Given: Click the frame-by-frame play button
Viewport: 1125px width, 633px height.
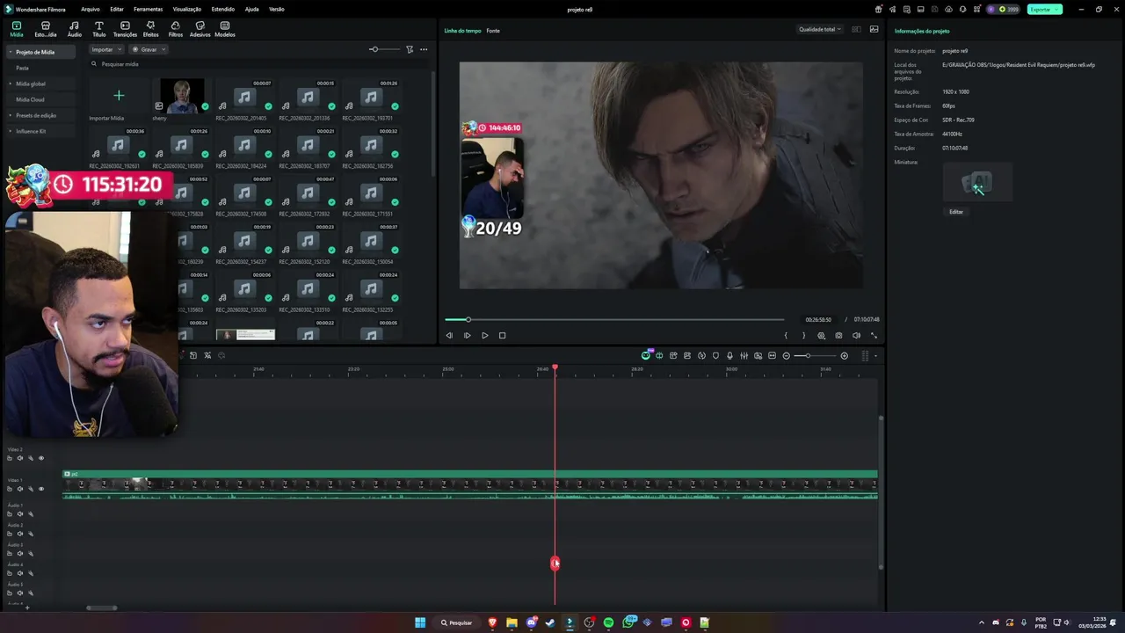Looking at the screenshot, I should pos(467,335).
